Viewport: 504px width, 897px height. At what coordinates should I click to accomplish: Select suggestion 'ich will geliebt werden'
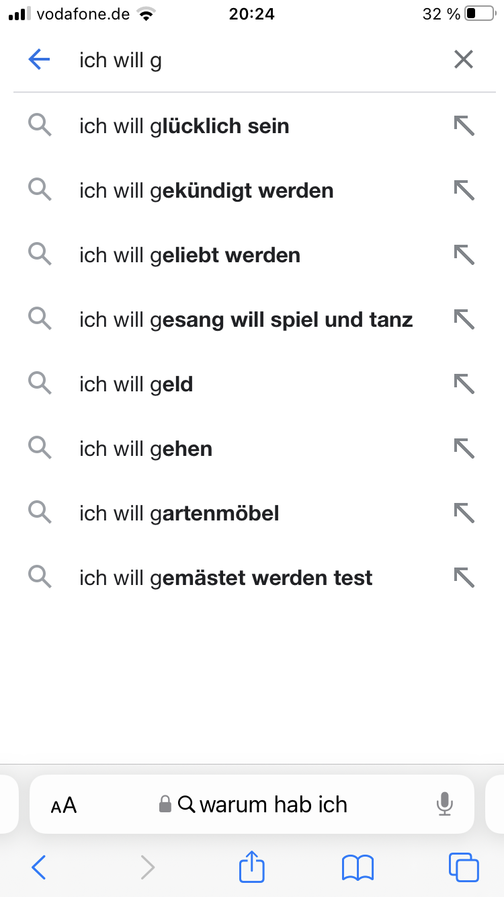coord(252,255)
